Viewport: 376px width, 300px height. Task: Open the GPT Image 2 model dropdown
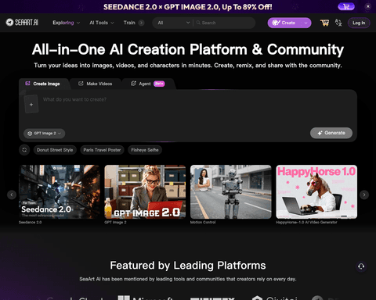click(45, 134)
